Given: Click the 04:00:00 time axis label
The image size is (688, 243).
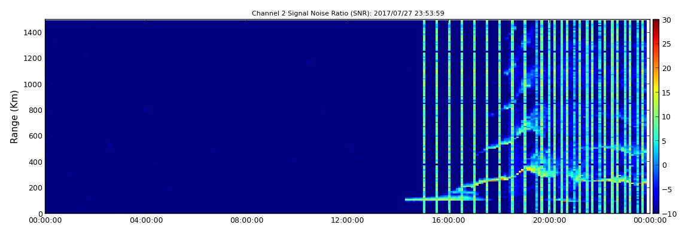Looking at the screenshot, I should click(146, 220).
